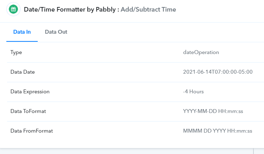
Task: Click the YYYY-MM-DD HH:mm:ss format value
Action: click(x=213, y=111)
